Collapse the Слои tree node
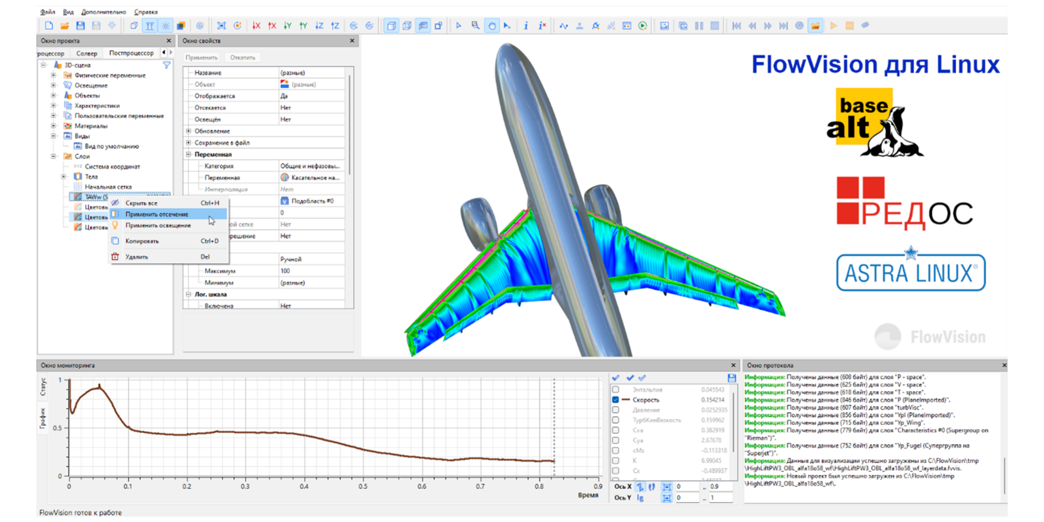The image size is (1044, 522). point(53,156)
